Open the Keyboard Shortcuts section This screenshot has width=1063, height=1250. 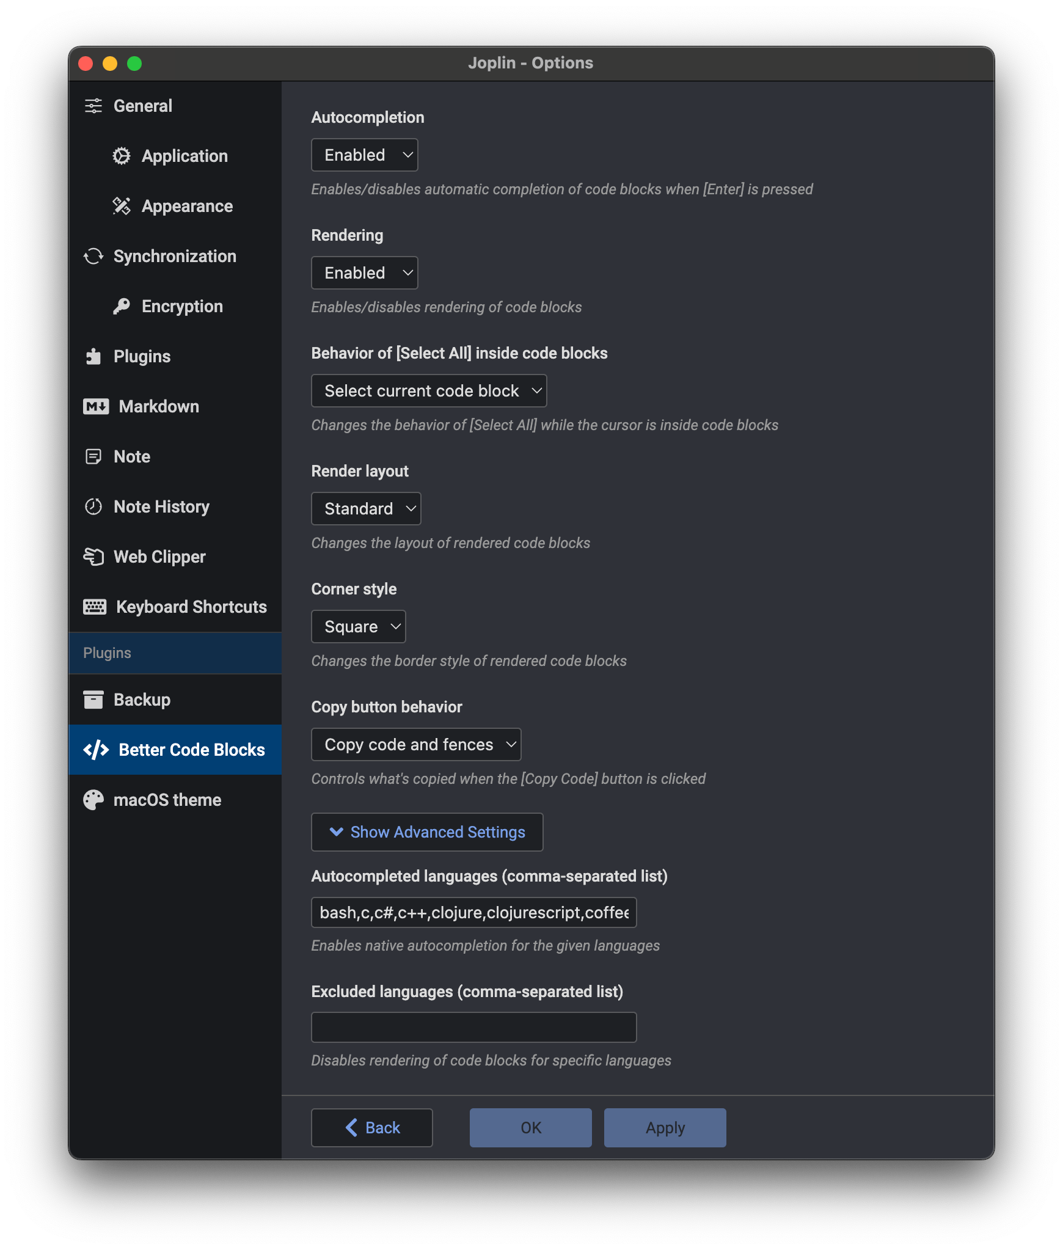click(175, 607)
